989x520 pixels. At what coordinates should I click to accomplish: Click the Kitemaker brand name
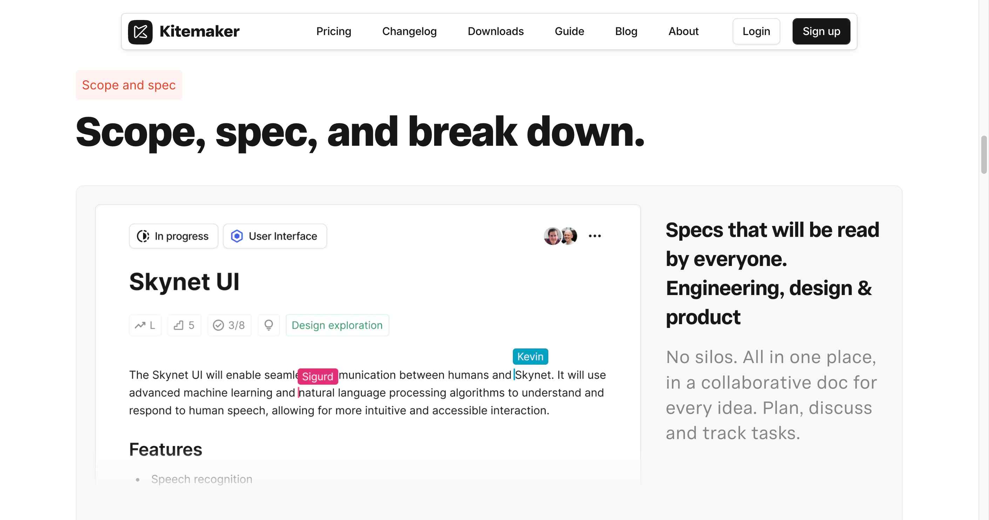coord(199,32)
